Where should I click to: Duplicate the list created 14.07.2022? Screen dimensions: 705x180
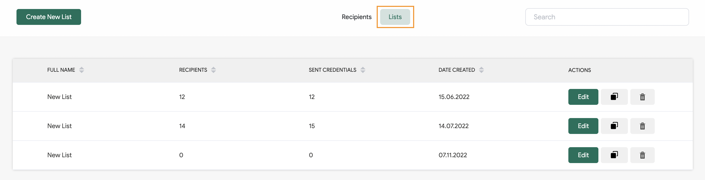tap(614, 126)
